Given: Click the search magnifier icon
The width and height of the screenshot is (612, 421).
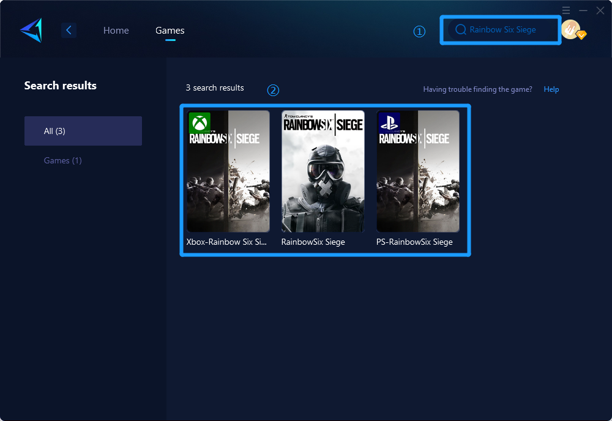Looking at the screenshot, I should click(x=461, y=29).
